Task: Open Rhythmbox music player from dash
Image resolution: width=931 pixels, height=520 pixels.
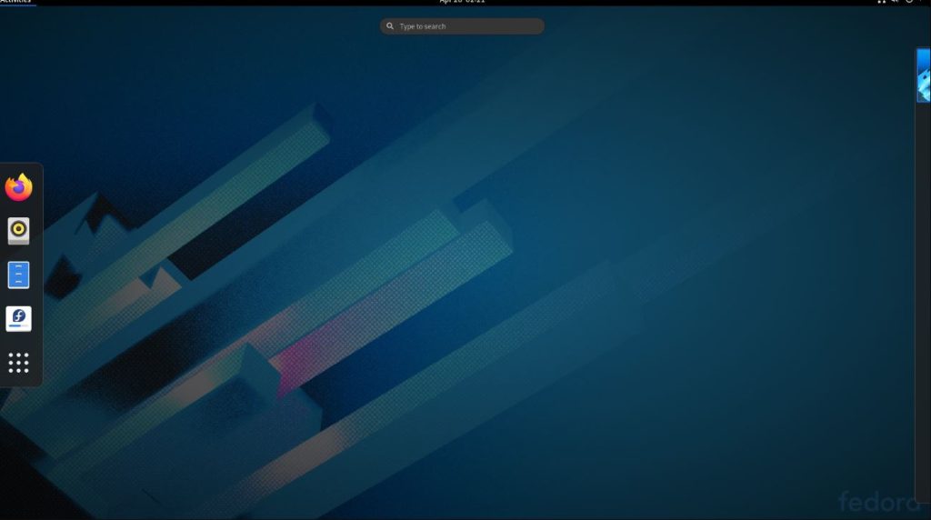Action: coord(18,231)
